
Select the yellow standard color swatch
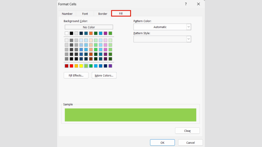[x=81, y=66]
